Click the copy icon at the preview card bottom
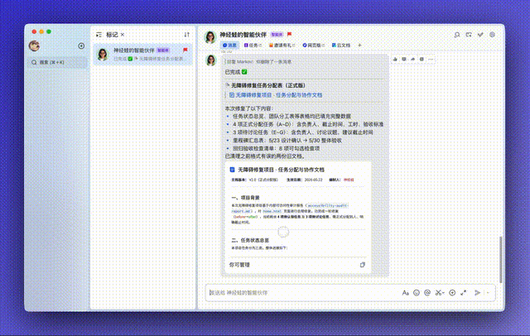This screenshot has height=336, width=530. click(363, 265)
